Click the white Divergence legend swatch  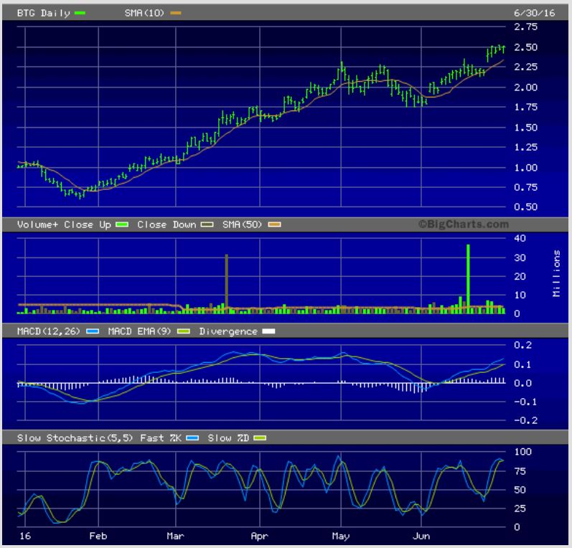coord(268,331)
